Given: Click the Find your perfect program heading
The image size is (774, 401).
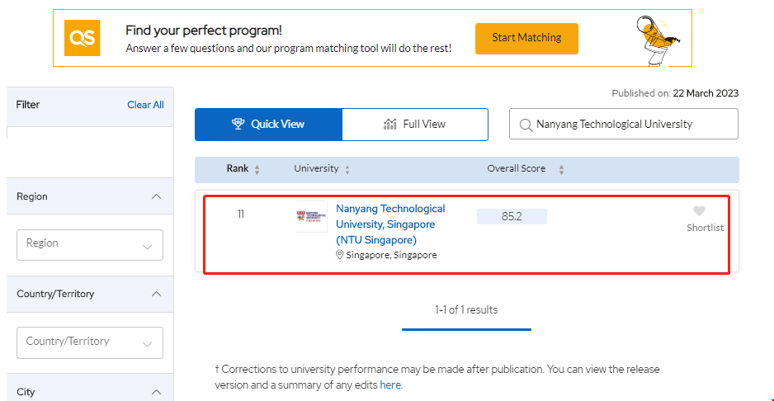Looking at the screenshot, I should click(204, 31).
